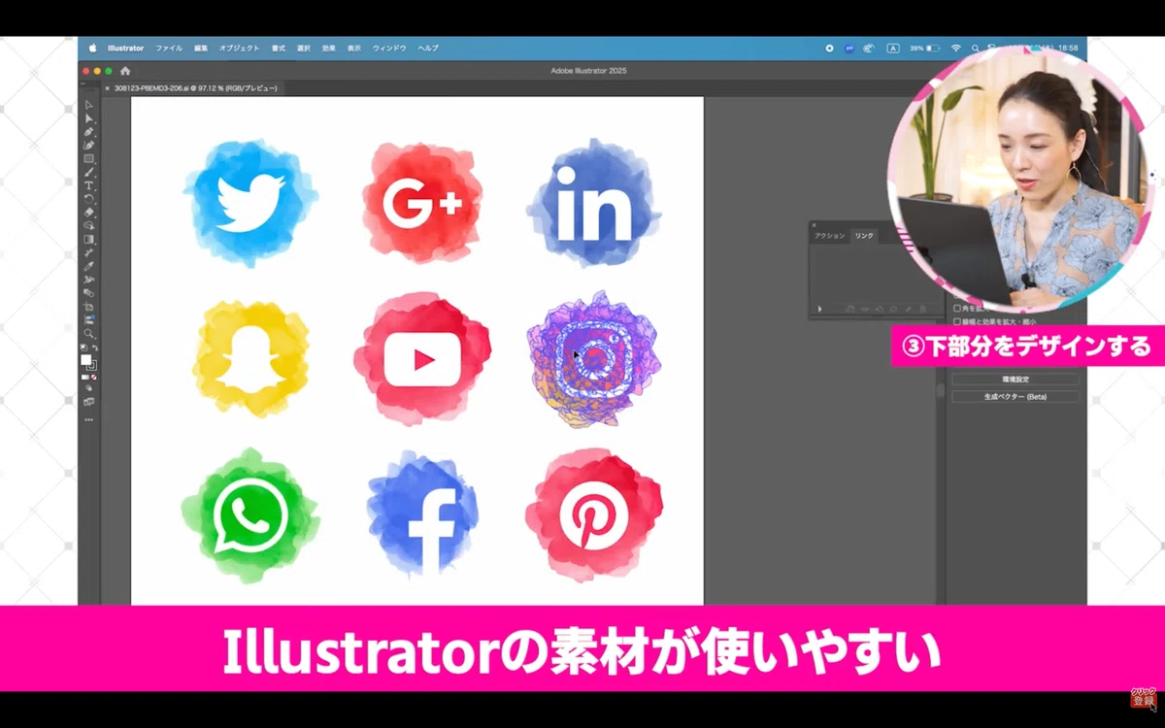
Task: Open the Illustrator application menu
Action: (125, 48)
